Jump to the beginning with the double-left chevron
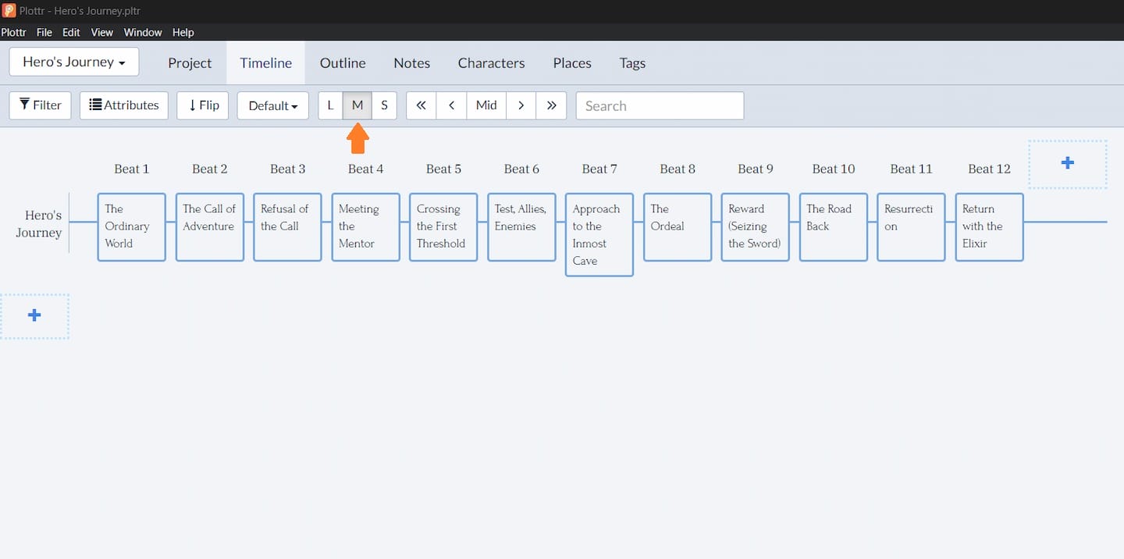The height and width of the screenshot is (559, 1124). (421, 105)
